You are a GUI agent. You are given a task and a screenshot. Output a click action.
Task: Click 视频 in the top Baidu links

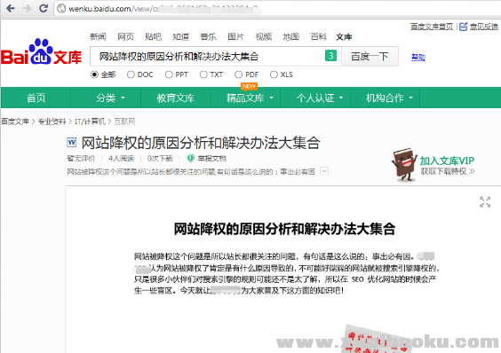point(264,36)
